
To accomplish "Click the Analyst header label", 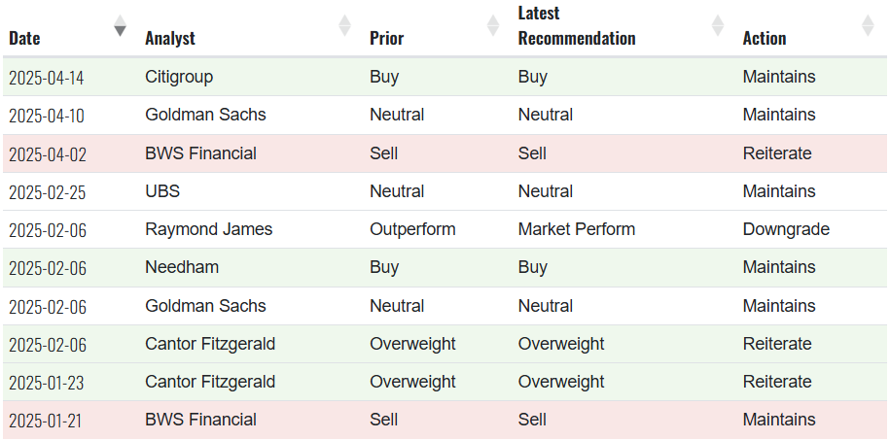I will click(x=170, y=38).
